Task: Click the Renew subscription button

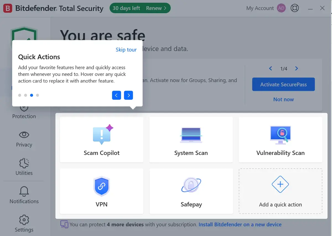Action: (x=156, y=8)
